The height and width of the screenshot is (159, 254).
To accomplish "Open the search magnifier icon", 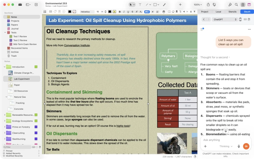I will click(236, 4).
